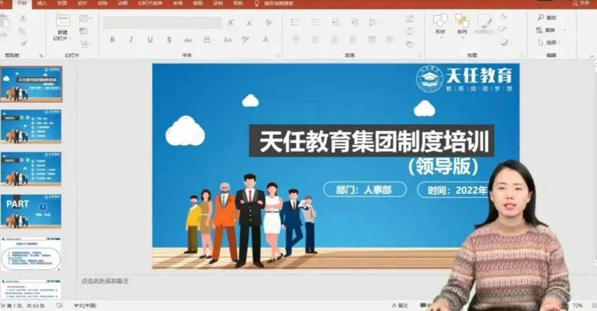Click the Distributed alignment icon
The height and width of the screenshot is (311, 597).
click(372, 40)
